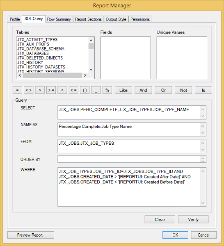Add the Or keyword
This screenshot has height=246, width=224.
click(163, 90)
